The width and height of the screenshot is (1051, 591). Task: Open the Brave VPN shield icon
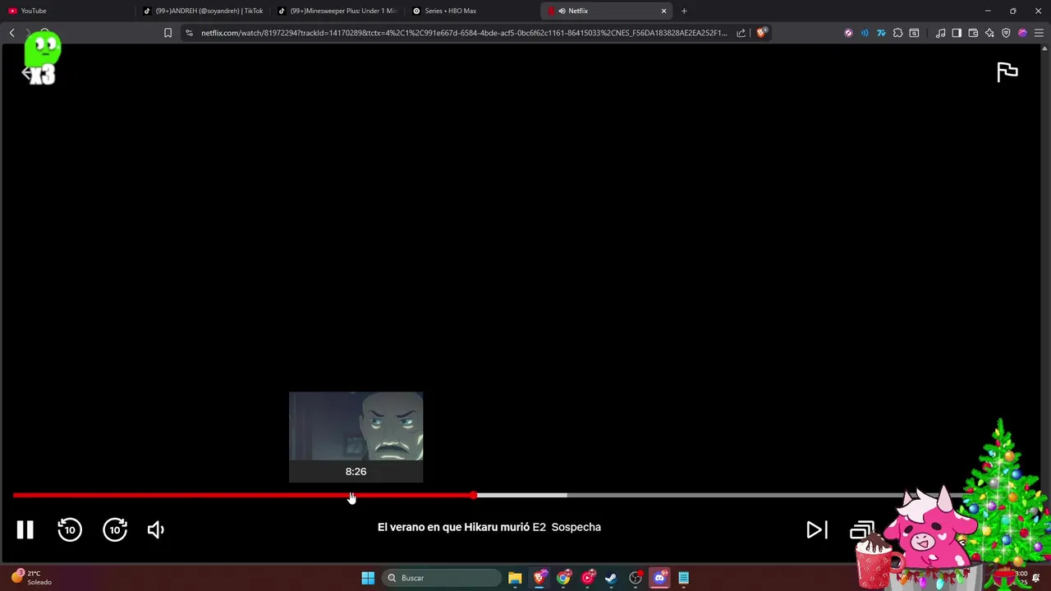tap(1006, 33)
